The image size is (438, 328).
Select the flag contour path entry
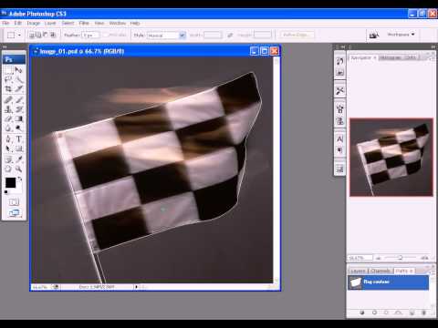pyautogui.click(x=388, y=282)
